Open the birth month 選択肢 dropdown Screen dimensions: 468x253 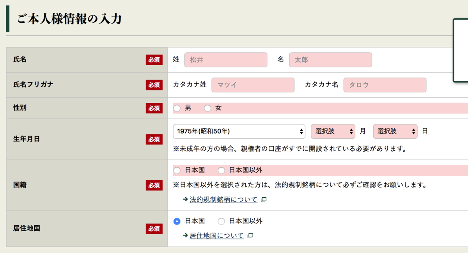coord(333,131)
